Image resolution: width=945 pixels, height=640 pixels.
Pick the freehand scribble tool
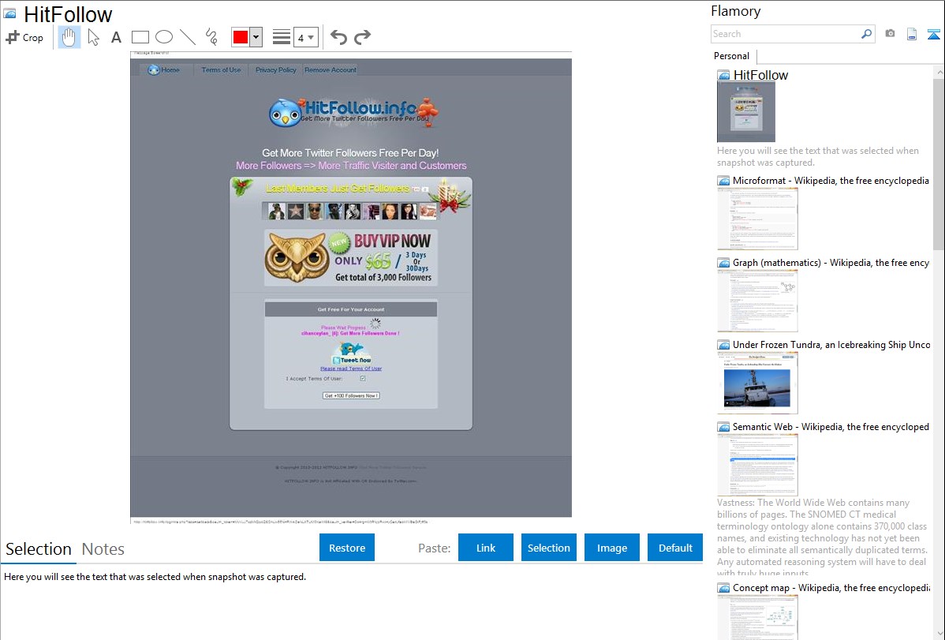click(x=211, y=37)
